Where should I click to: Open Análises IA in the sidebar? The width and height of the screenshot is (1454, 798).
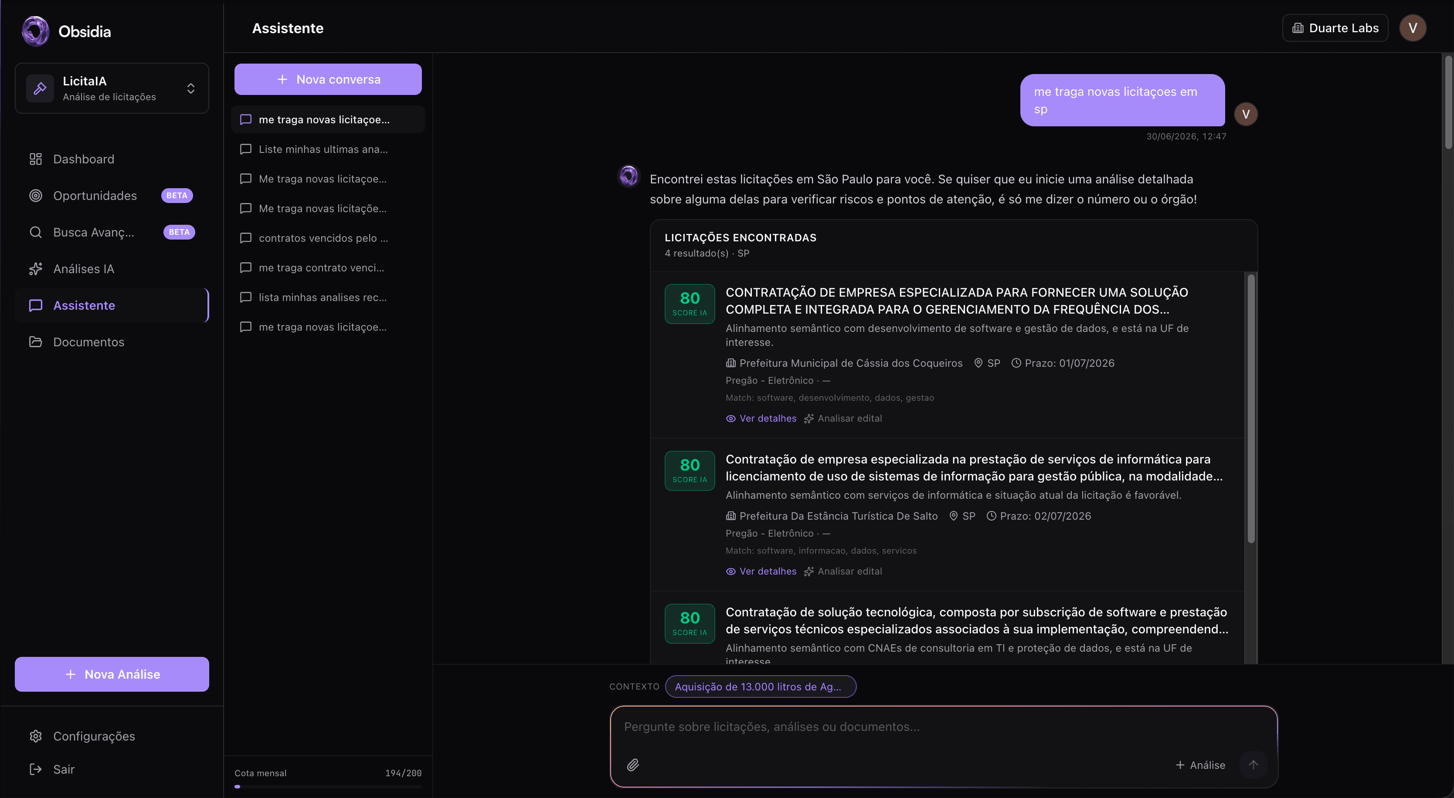pyautogui.click(x=112, y=269)
